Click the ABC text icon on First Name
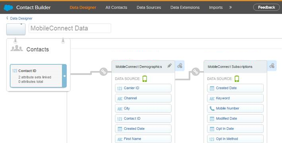 [120, 139]
